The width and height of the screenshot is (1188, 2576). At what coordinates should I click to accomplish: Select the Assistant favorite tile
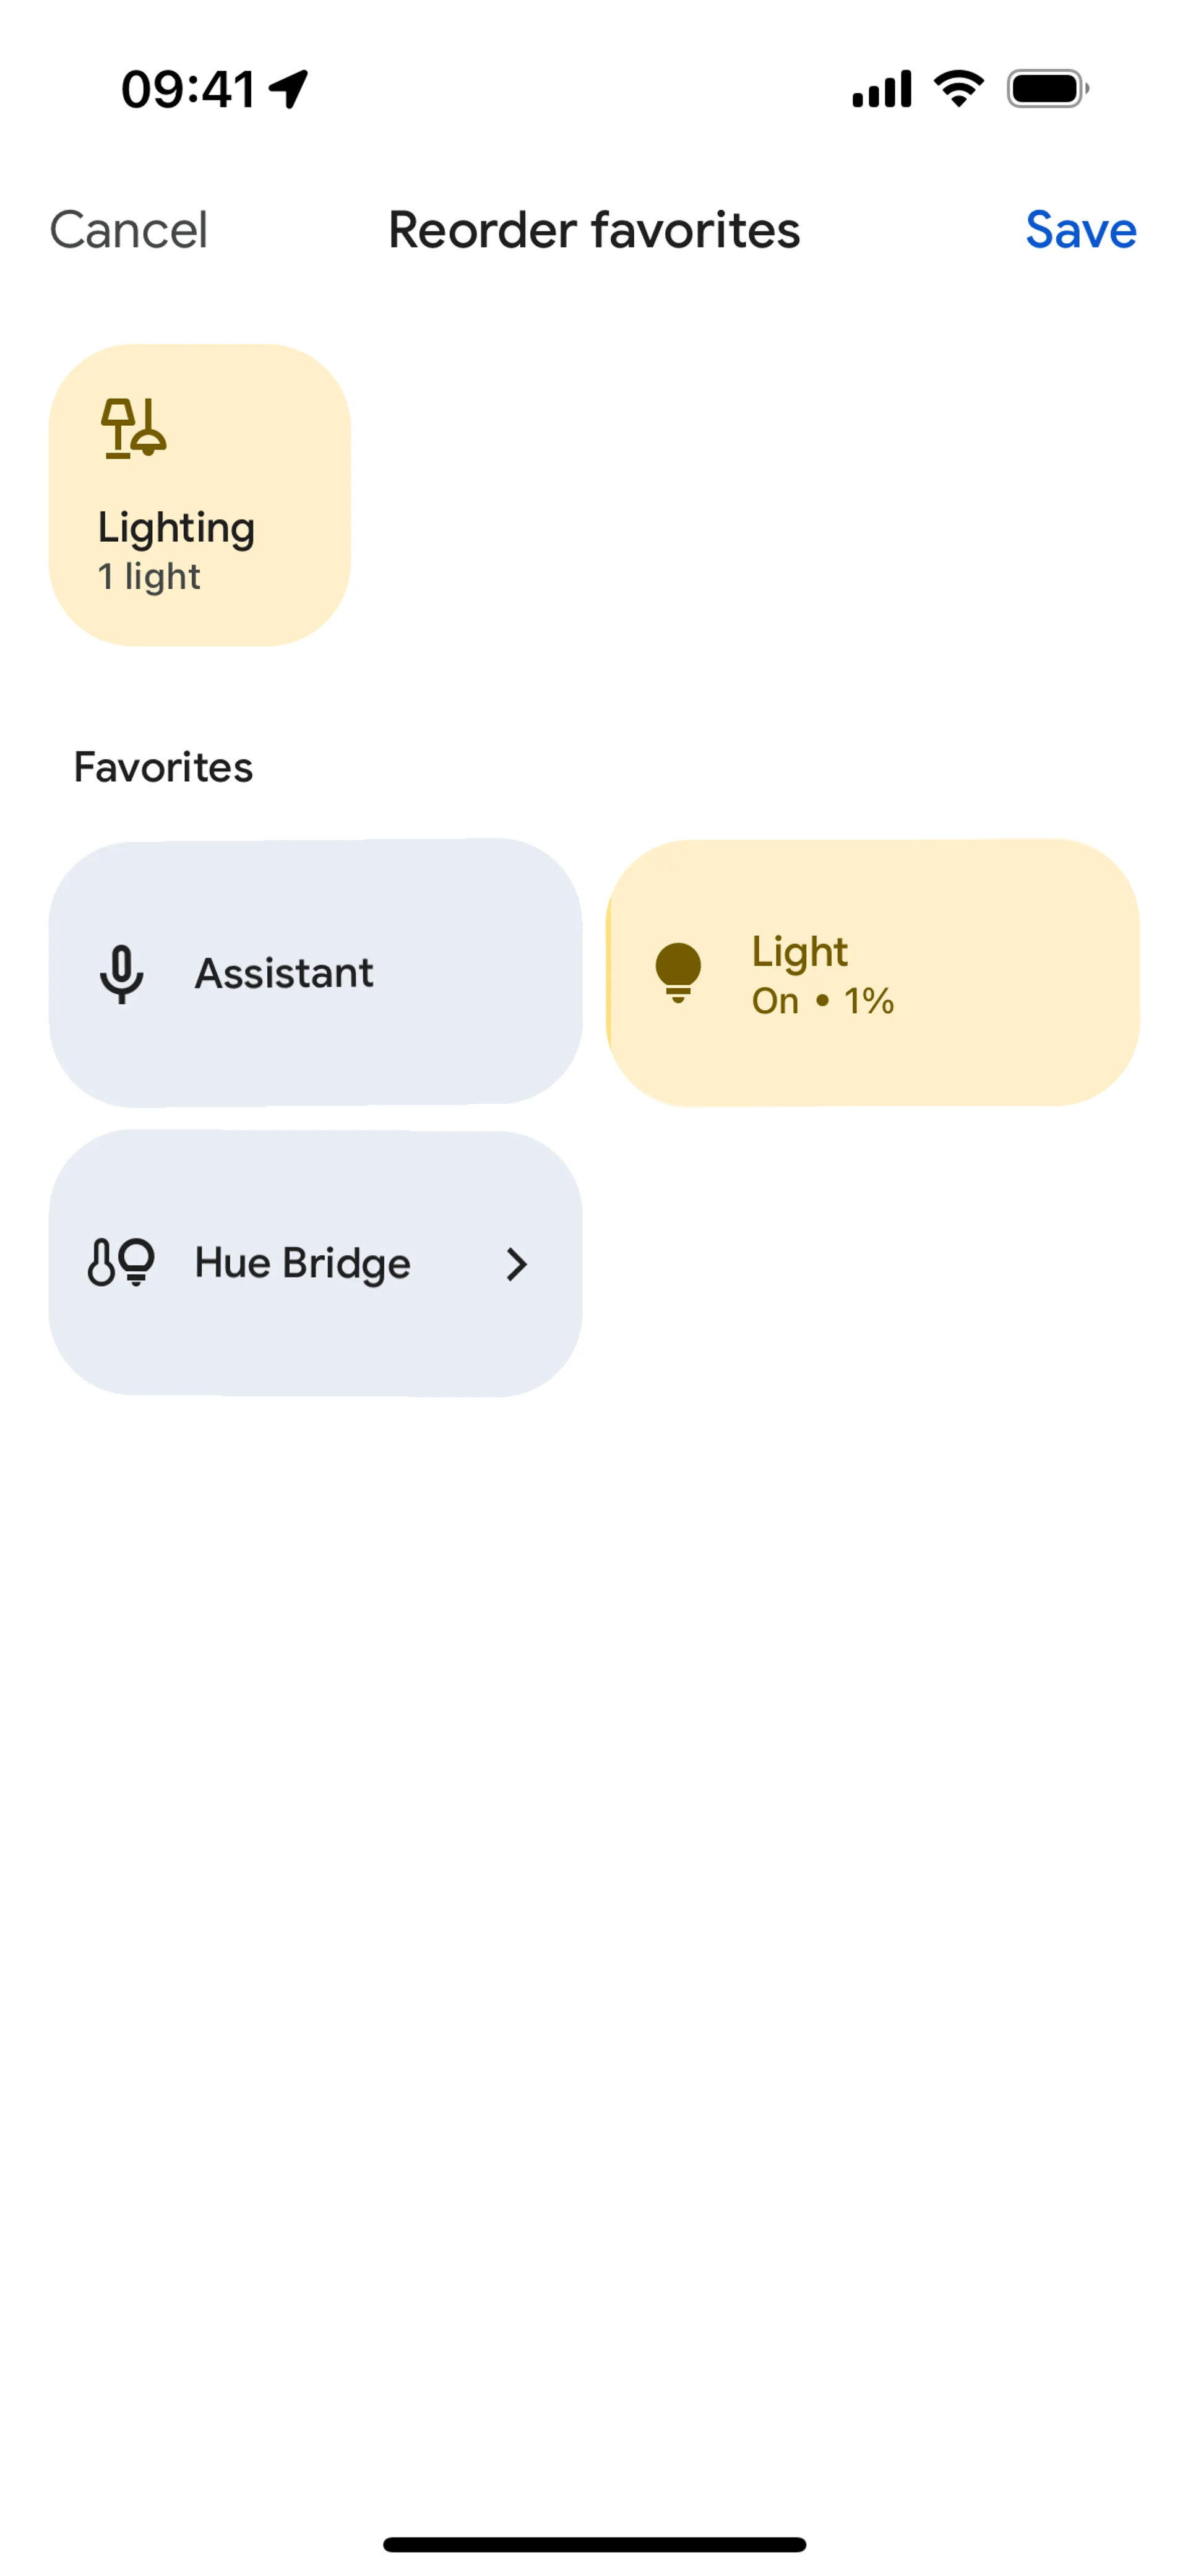click(x=315, y=972)
